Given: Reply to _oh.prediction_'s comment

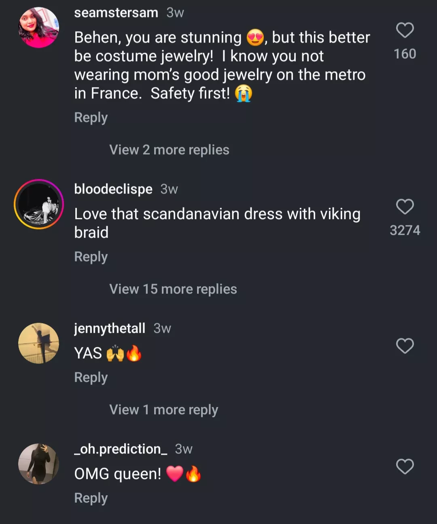Looking at the screenshot, I should [x=91, y=498].
